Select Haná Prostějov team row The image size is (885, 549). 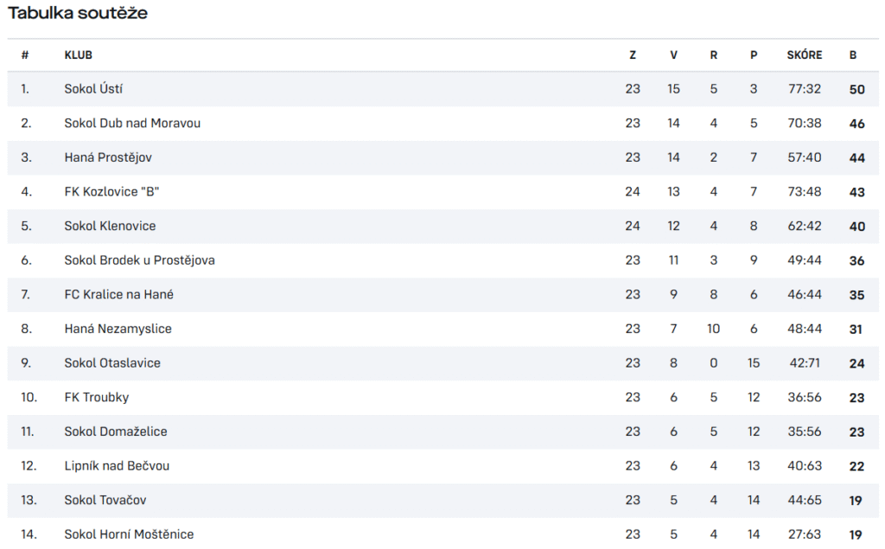tap(442, 157)
